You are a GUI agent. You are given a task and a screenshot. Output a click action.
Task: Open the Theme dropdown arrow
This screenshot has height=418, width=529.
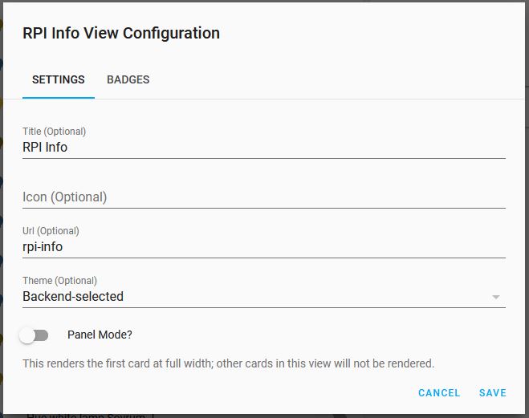point(495,297)
